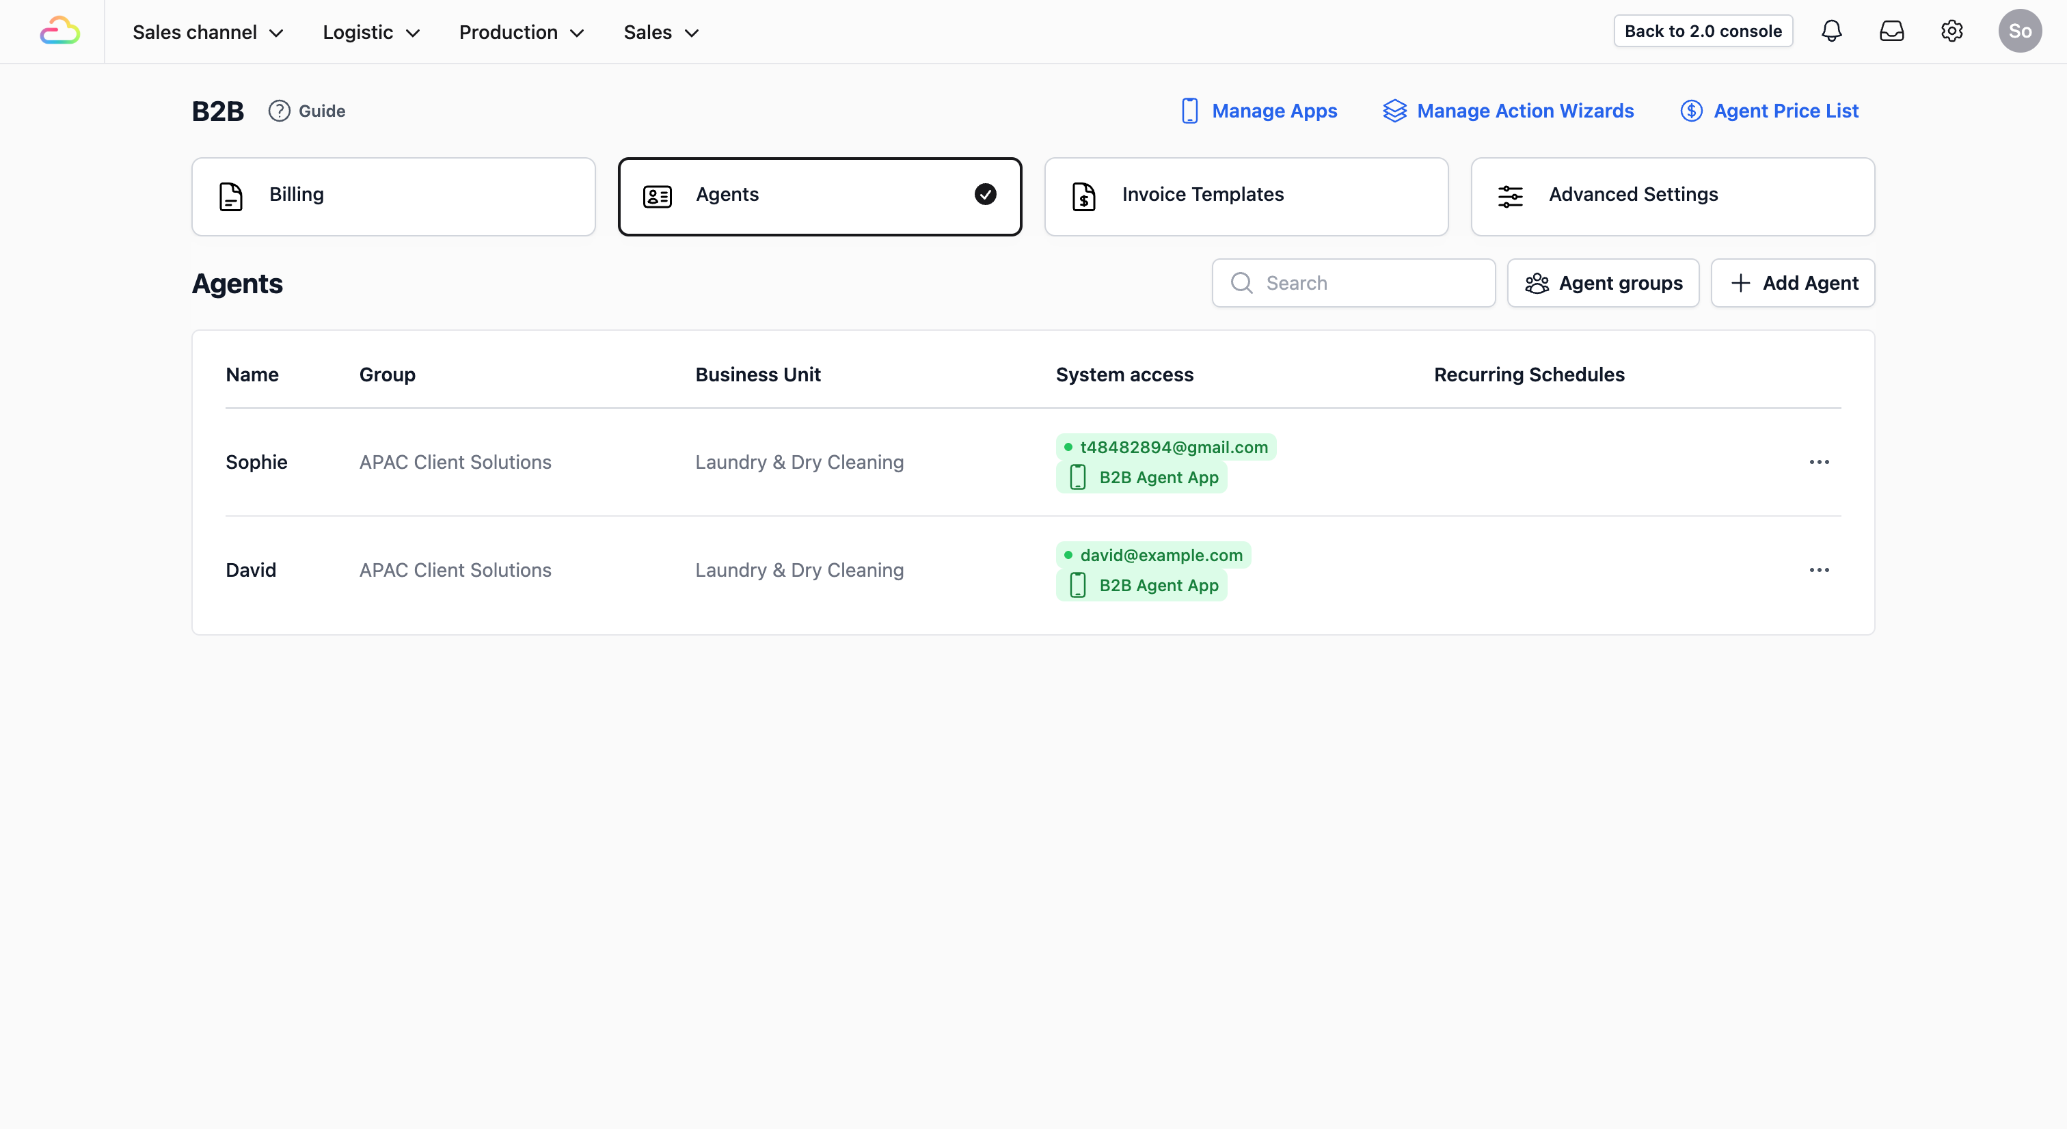
Task: Open Sophie's three-dot actions menu
Action: [x=1818, y=462]
